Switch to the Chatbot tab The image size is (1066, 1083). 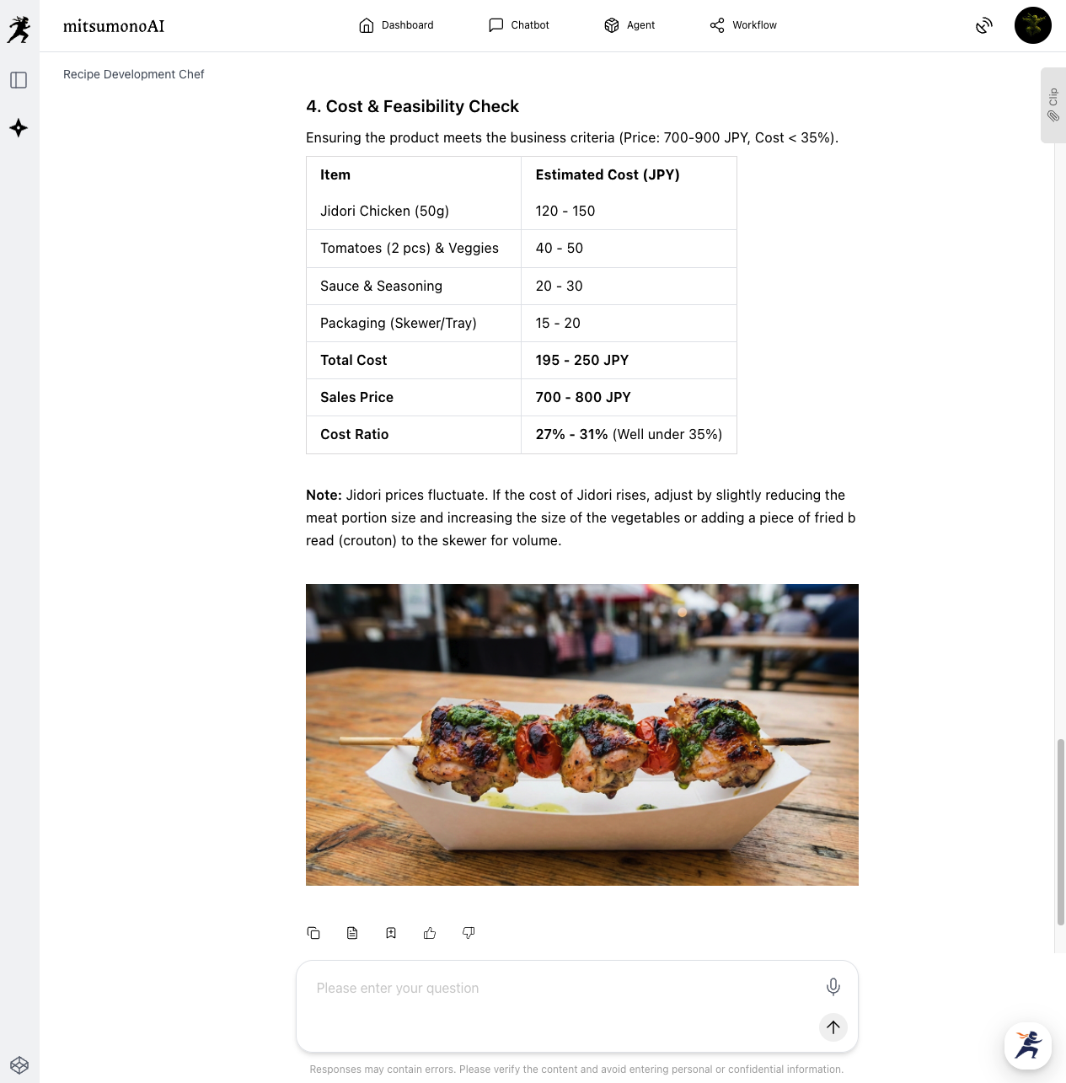pos(519,25)
